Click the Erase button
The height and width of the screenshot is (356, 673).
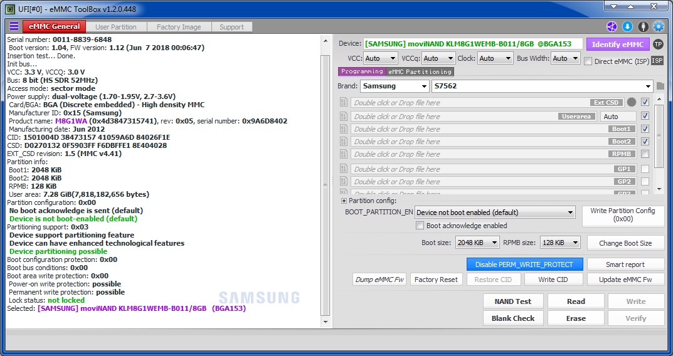pyautogui.click(x=576, y=318)
